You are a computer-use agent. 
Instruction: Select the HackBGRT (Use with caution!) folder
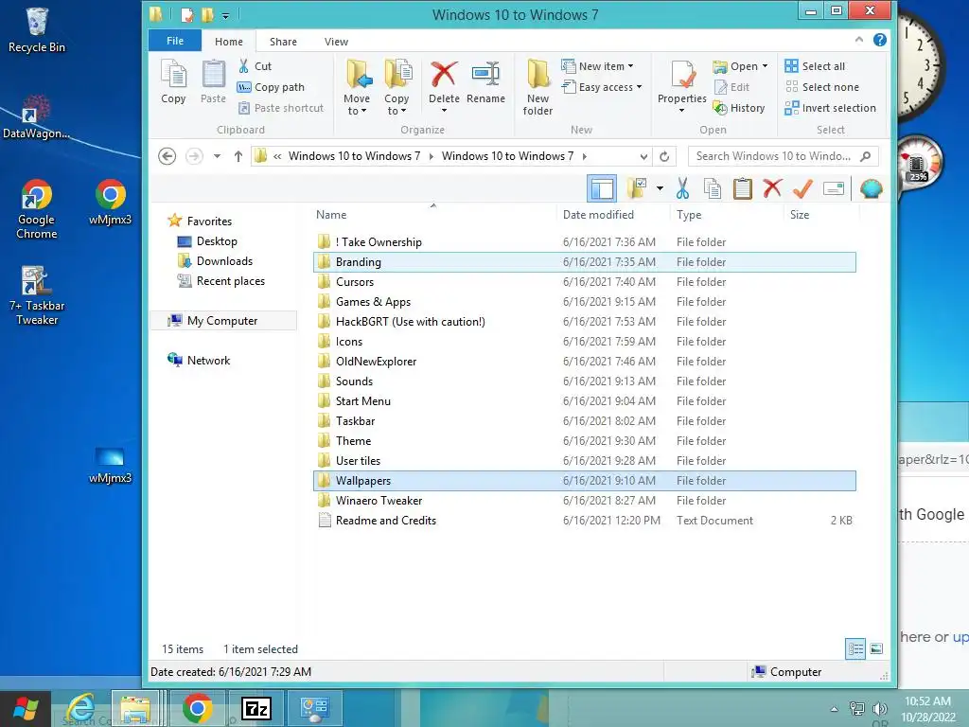coord(584,322)
